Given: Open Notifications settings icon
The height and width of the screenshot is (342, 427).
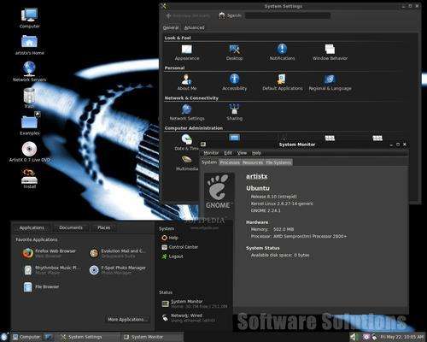Looking at the screenshot, I should tap(282, 52).
